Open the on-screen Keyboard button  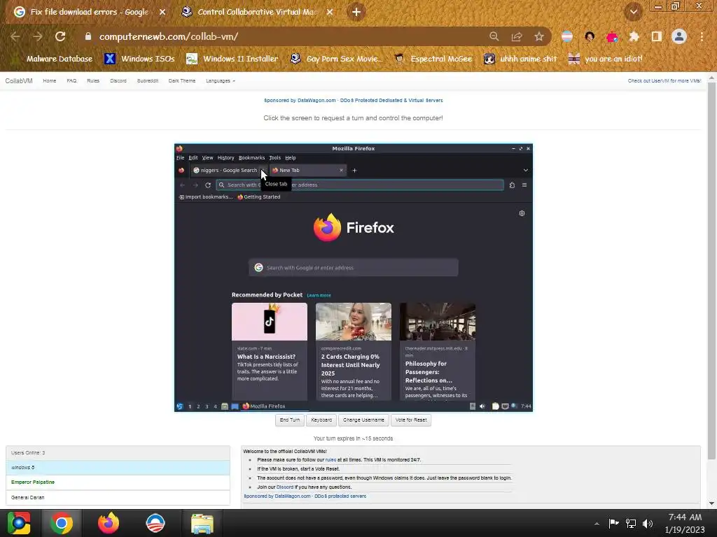(x=321, y=420)
